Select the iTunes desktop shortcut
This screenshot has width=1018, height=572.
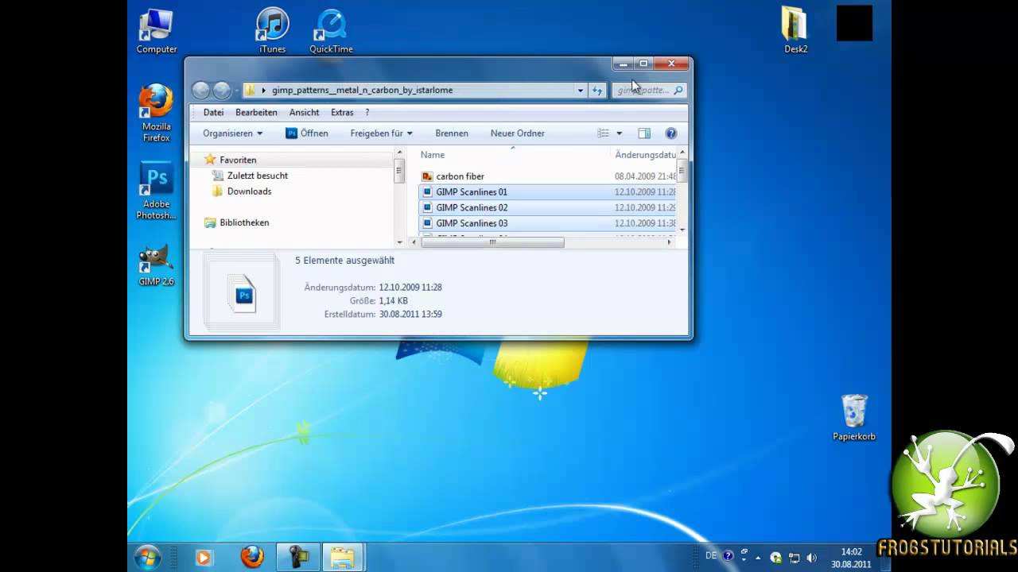(x=272, y=28)
